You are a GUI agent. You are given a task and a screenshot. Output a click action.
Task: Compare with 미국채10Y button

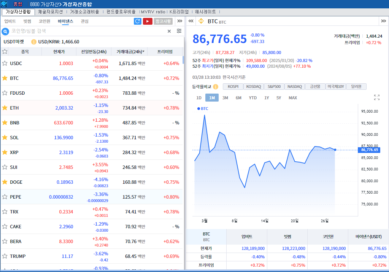(x=336, y=87)
